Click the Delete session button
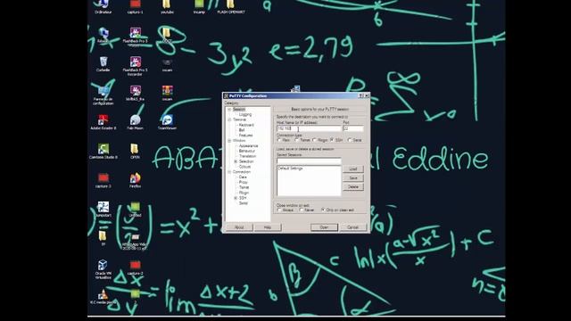The height and width of the screenshot is (321, 571). (x=353, y=186)
